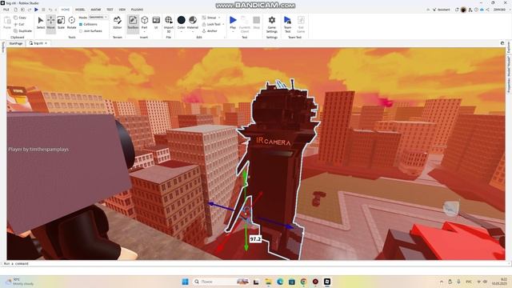
Task: Open File Explorer from taskbar
Action: pyautogui.click(x=268, y=282)
